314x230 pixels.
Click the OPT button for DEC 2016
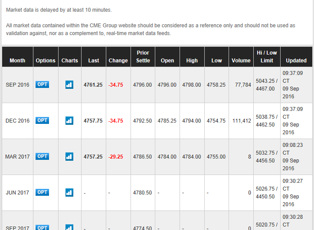tap(42, 120)
